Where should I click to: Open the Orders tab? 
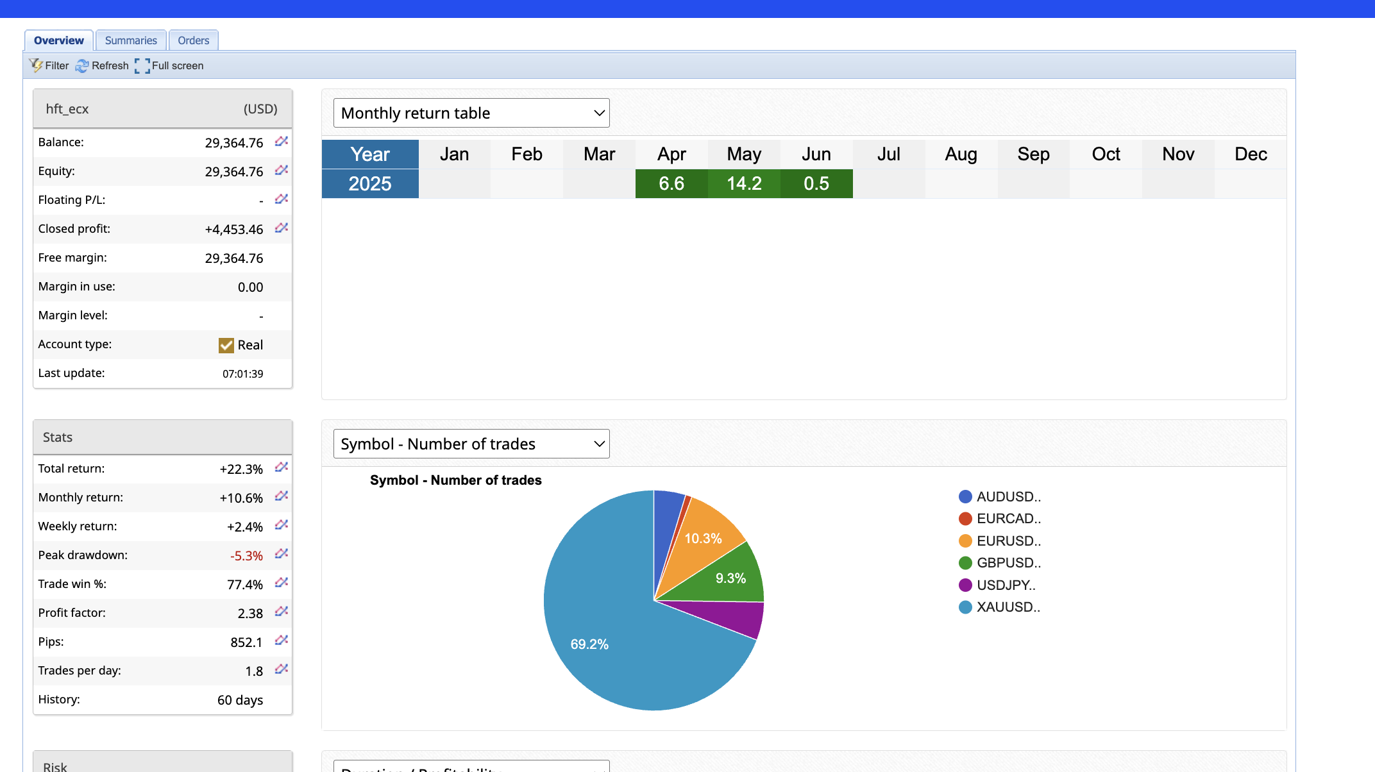[x=193, y=40]
